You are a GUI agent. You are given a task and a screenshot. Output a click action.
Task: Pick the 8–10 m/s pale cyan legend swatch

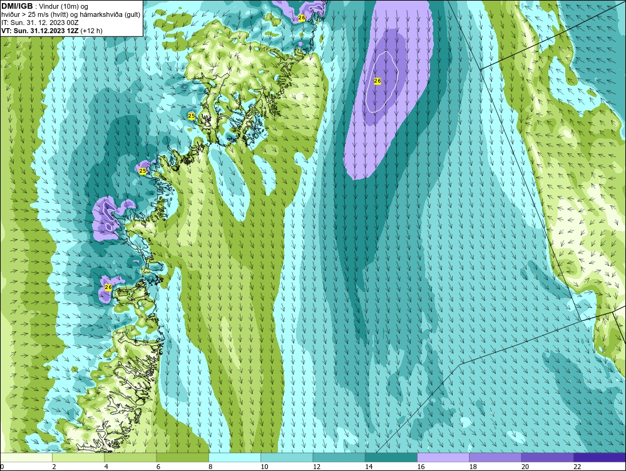[x=235, y=457]
